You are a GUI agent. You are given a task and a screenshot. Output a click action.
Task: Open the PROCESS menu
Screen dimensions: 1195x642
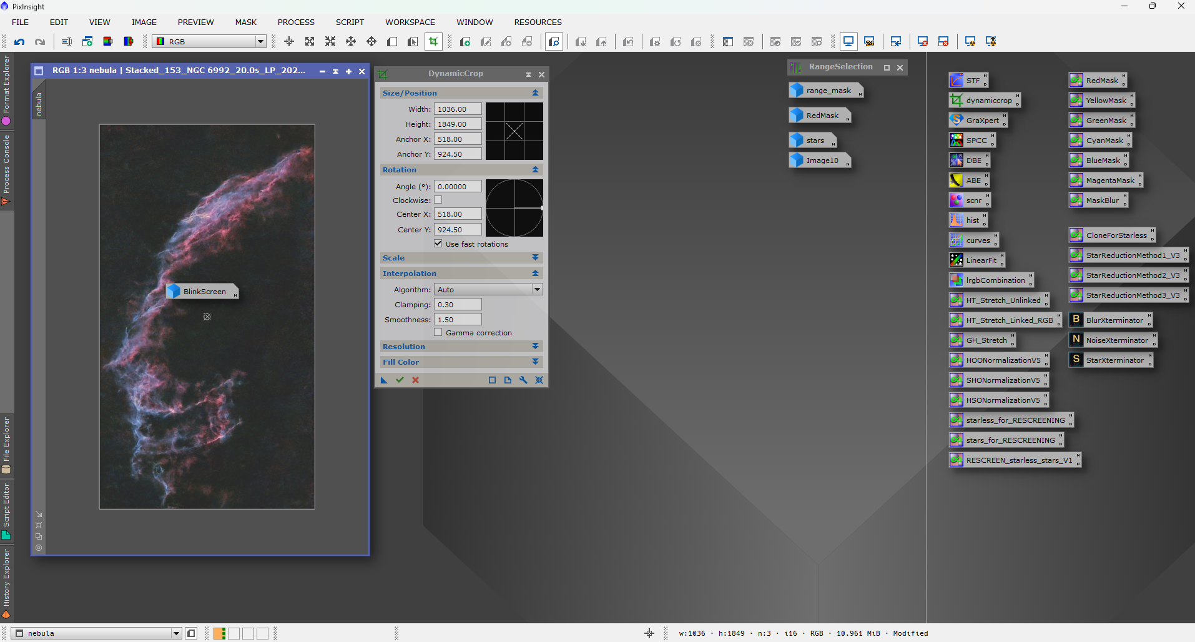(x=296, y=22)
